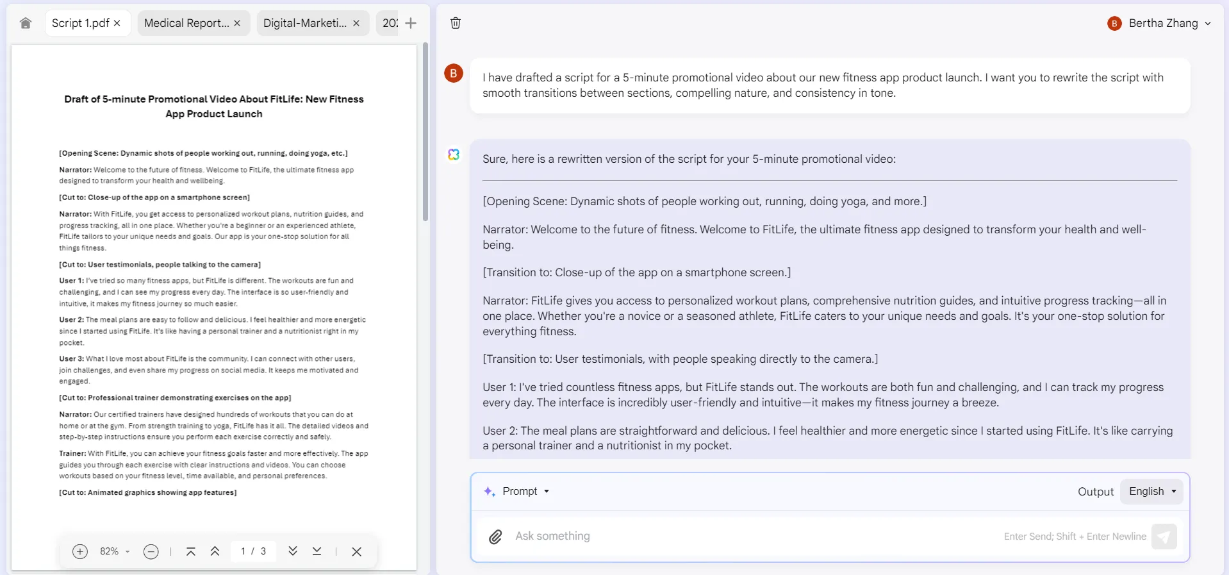Click 'Trainer: With FitLife' paragraph in PDF
The width and height of the screenshot is (1229, 575).
213,465
